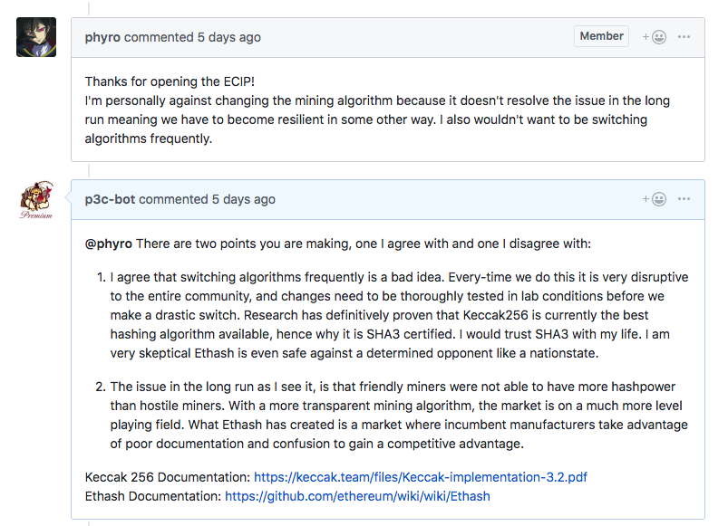The height and width of the screenshot is (526, 728).
Task: Add reaction to phyro's comment
Action: [x=655, y=37]
